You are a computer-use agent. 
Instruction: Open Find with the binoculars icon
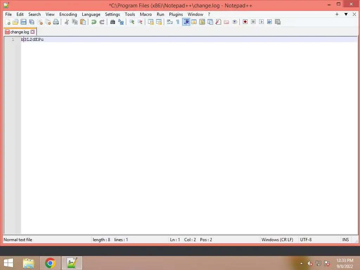(x=112, y=22)
